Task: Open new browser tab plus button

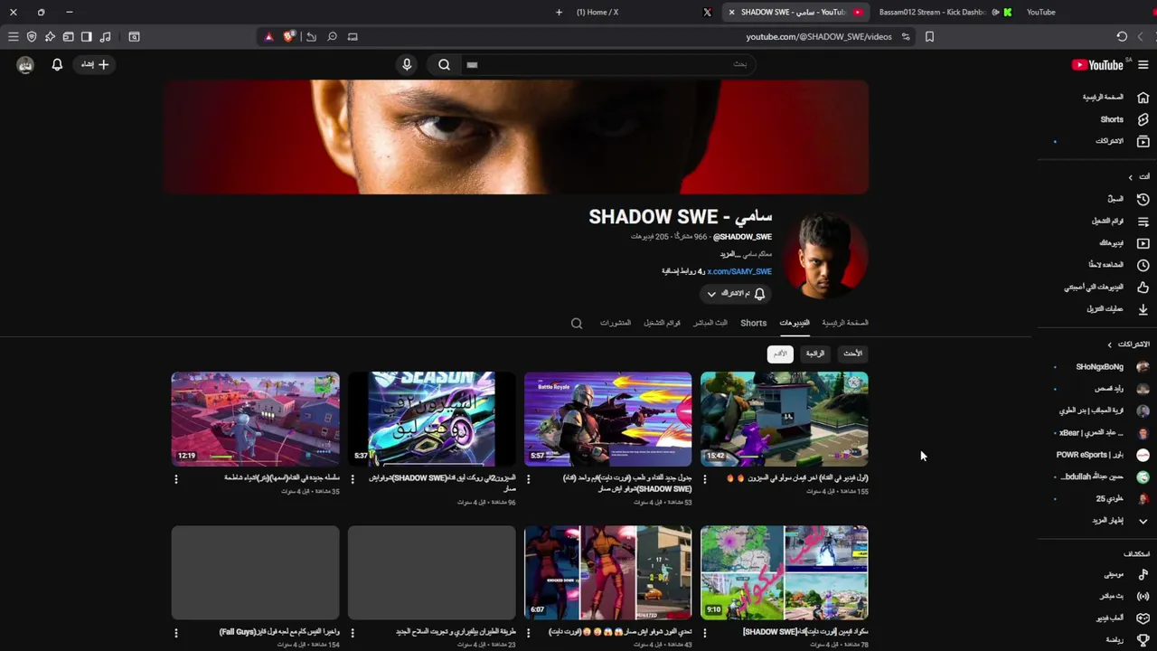Action: (x=559, y=12)
